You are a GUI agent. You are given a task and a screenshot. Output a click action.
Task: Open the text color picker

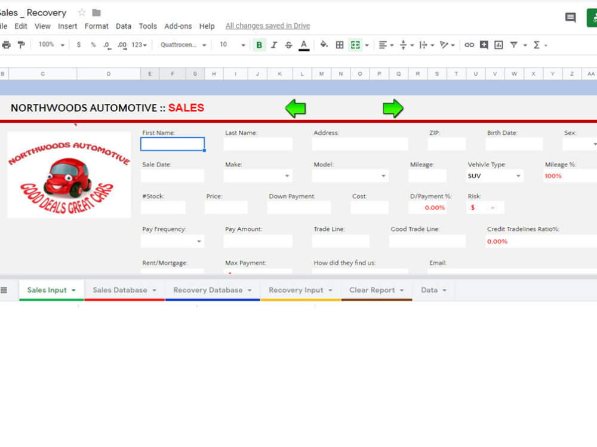(303, 45)
